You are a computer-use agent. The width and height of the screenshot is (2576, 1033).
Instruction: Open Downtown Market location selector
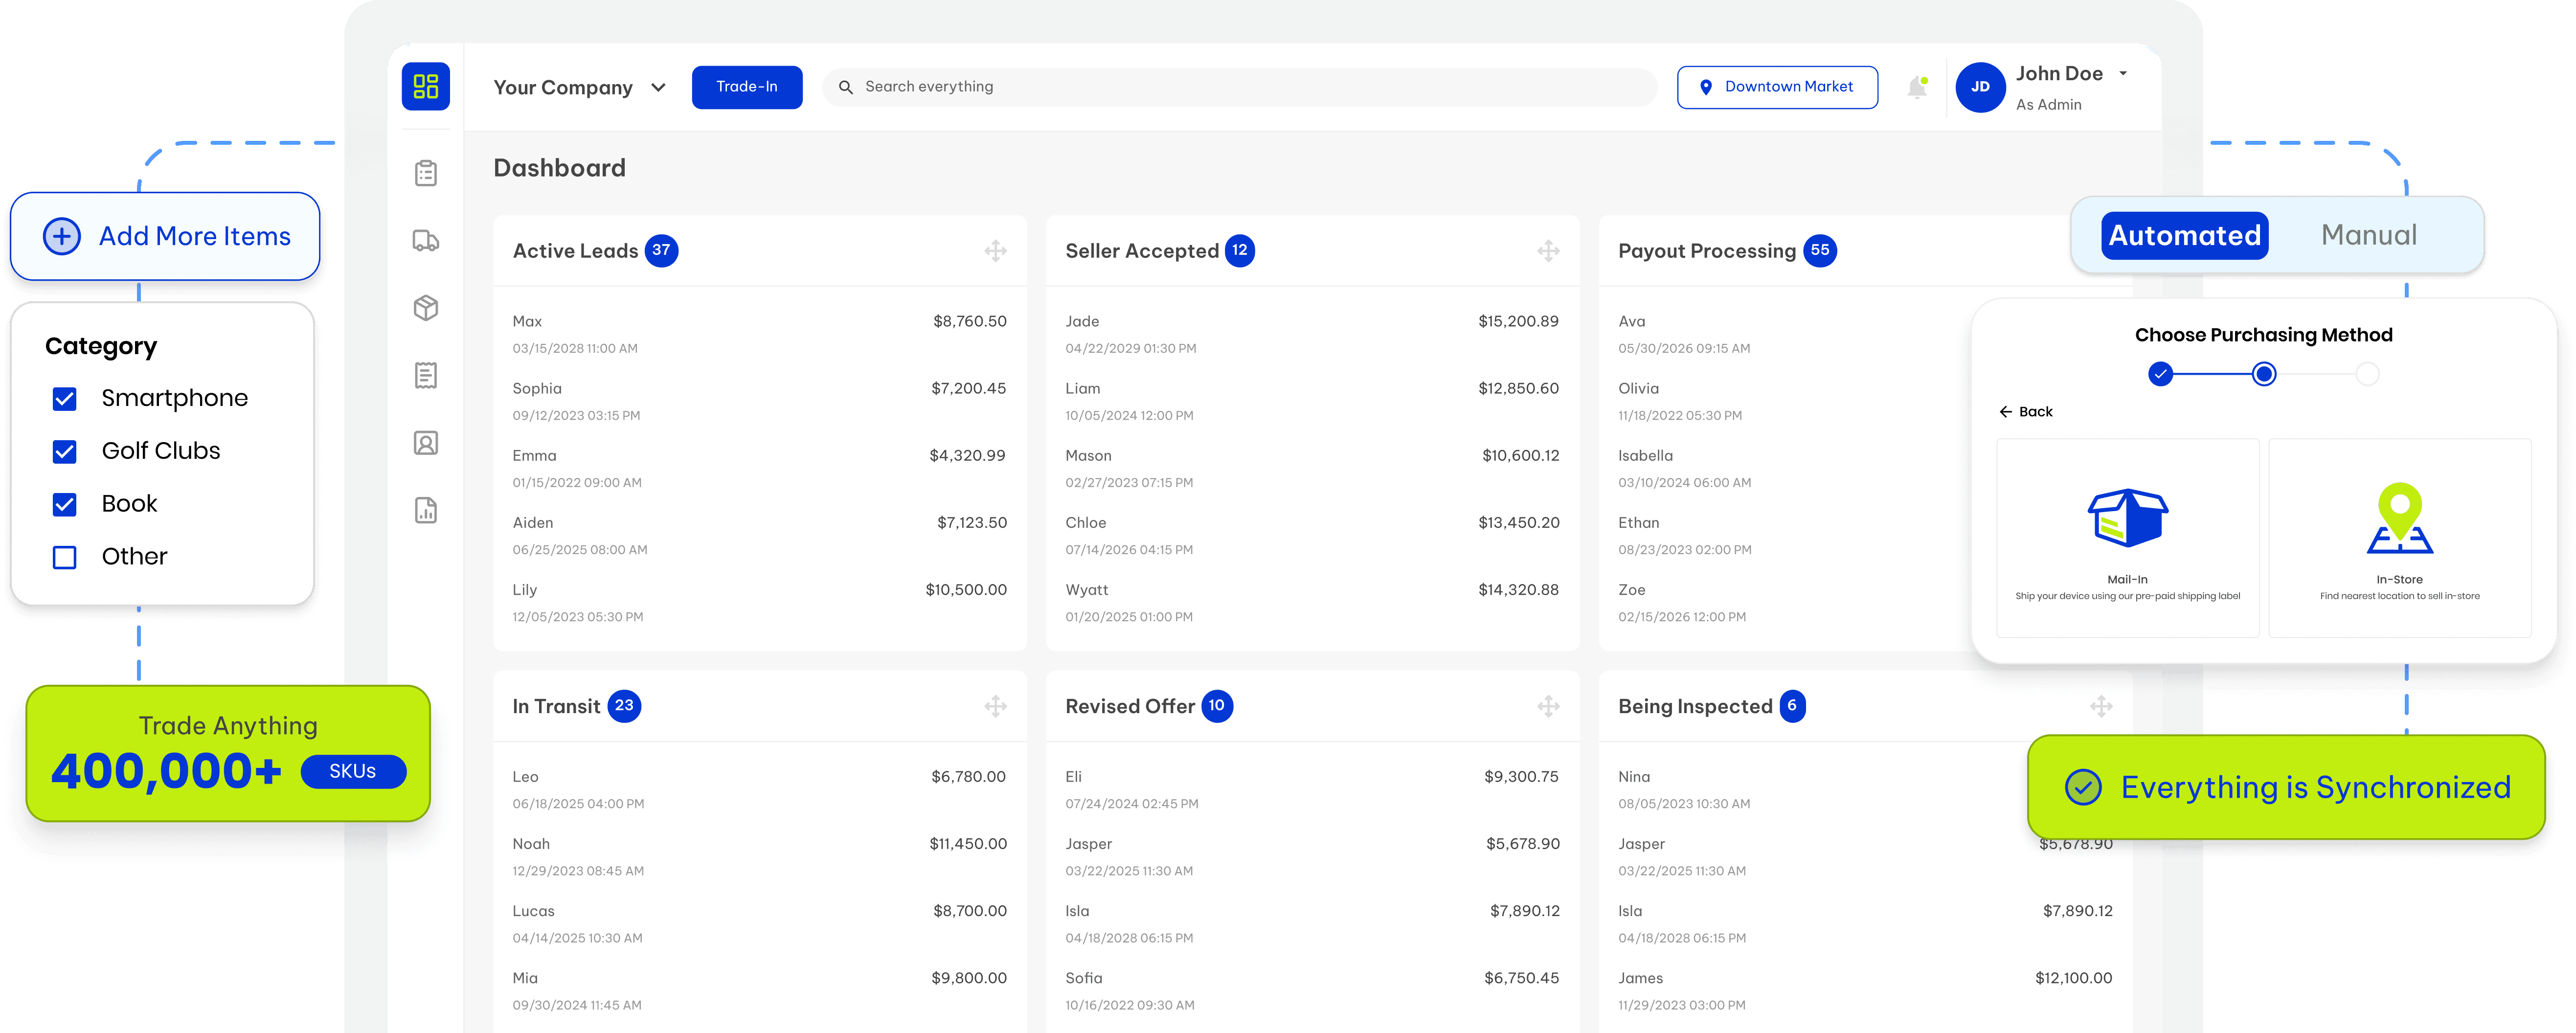click(1777, 87)
